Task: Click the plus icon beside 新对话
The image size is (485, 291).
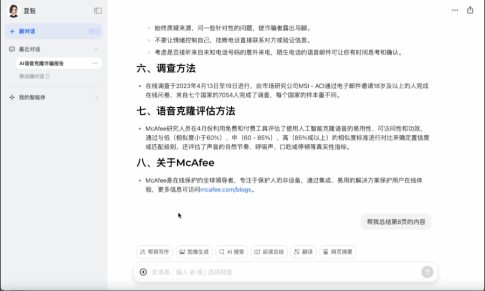Action: (x=12, y=31)
